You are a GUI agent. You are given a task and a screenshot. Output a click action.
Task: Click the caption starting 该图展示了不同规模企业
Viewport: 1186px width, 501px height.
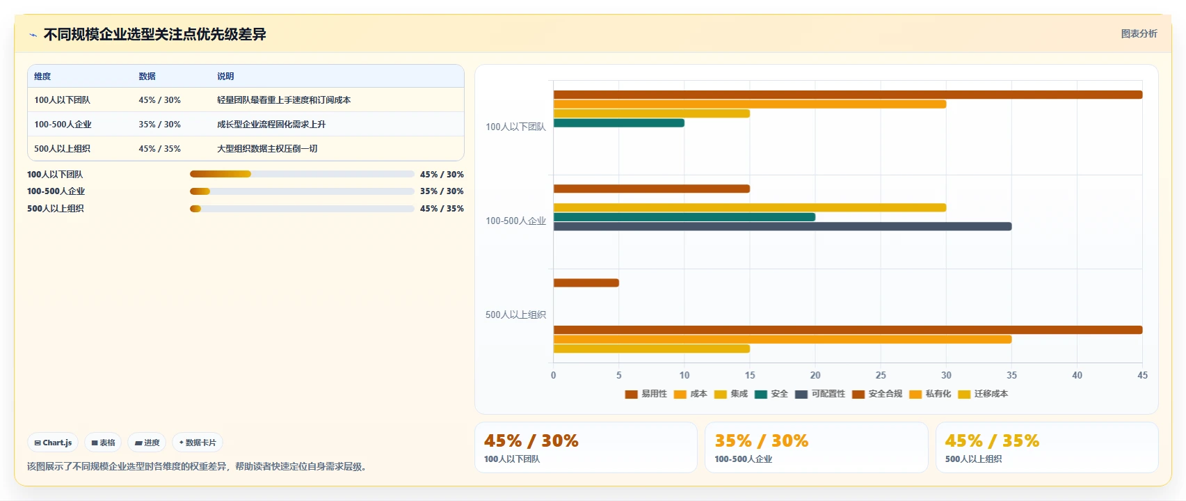tap(197, 466)
